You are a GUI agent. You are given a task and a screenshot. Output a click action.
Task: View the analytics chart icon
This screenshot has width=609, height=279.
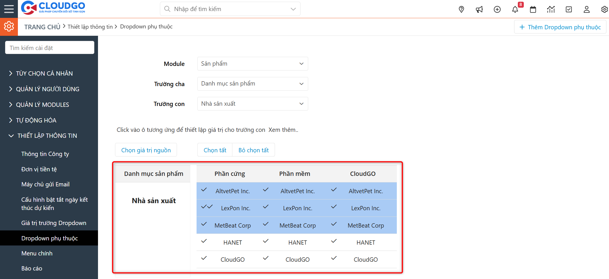(551, 9)
